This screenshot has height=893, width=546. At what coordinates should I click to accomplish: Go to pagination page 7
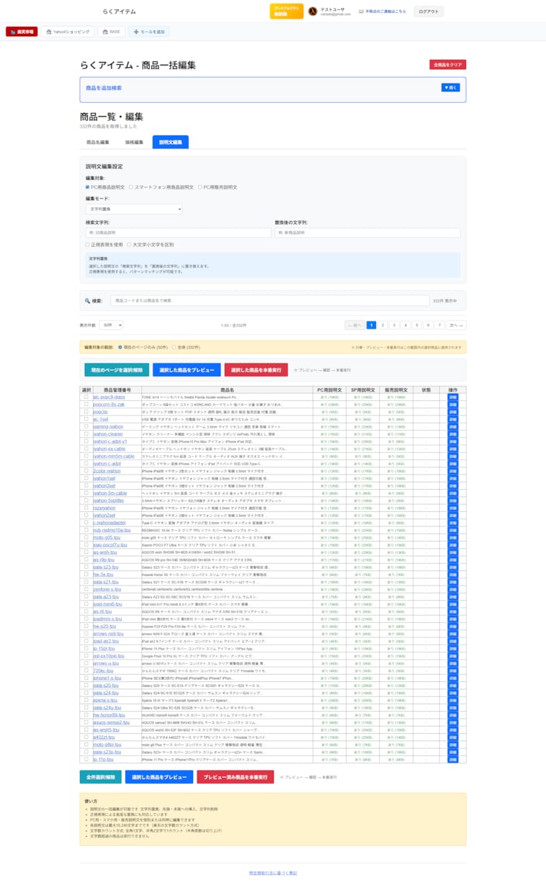click(x=440, y=326)
